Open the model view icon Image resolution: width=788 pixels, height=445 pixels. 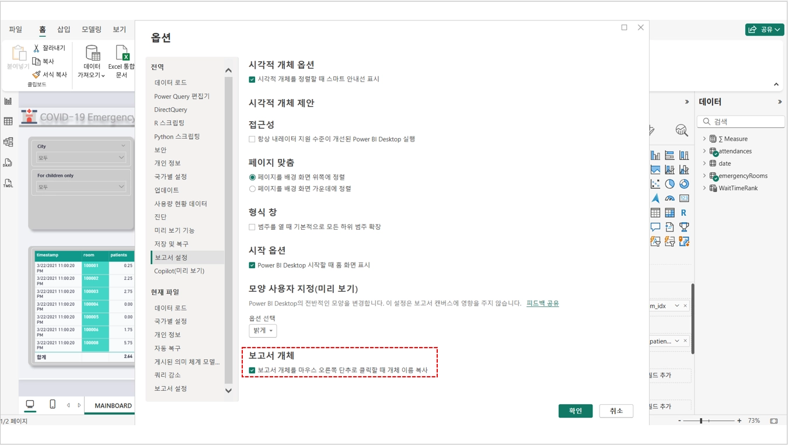(x=8, y=142)
